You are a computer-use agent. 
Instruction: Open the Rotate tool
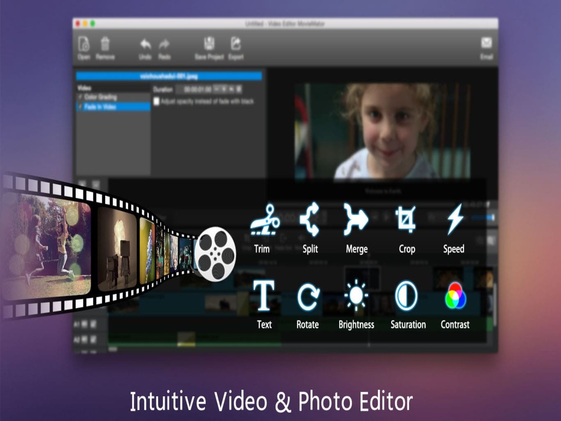(x=309, y=296)
